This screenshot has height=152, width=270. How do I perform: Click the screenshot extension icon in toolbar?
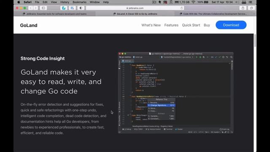tap(72, 8)
